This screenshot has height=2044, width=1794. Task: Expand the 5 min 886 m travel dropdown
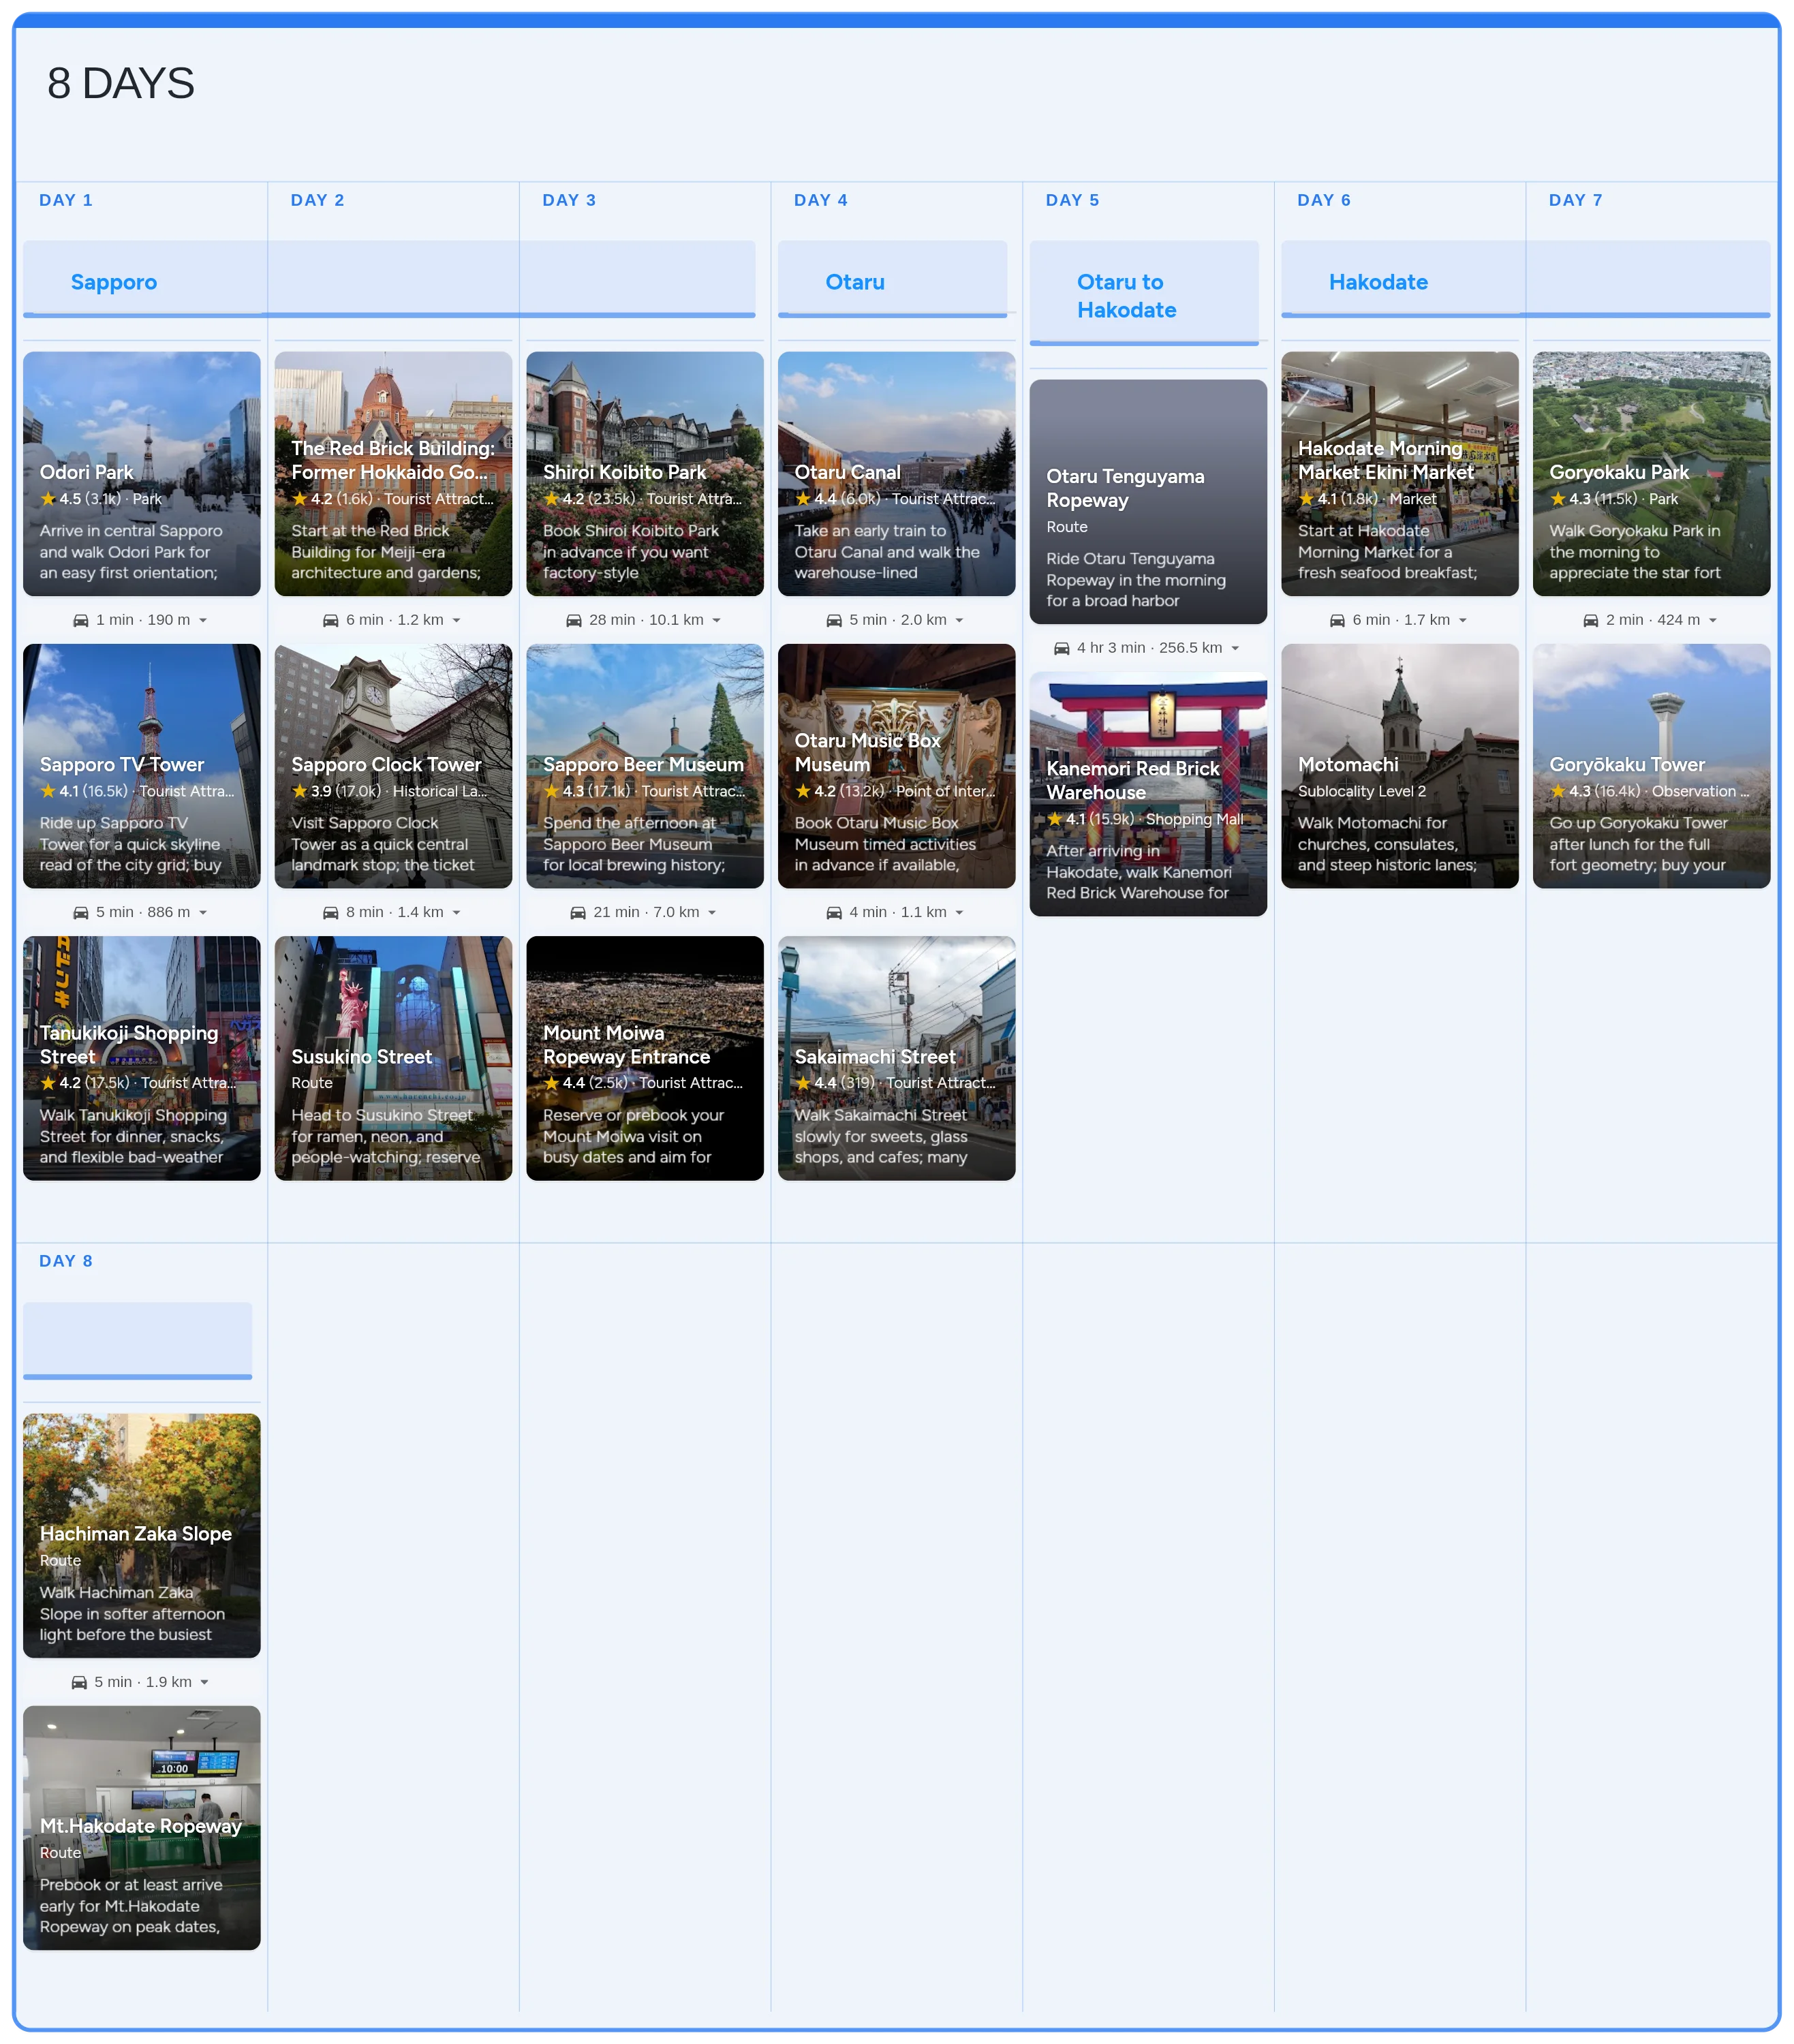[203, 912]
